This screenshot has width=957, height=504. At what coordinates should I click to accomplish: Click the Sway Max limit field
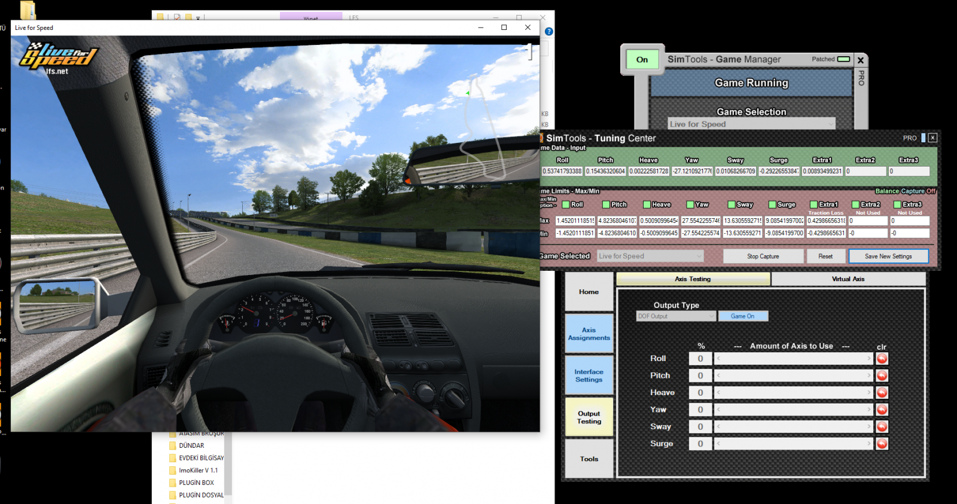click(x=742, y=221)
